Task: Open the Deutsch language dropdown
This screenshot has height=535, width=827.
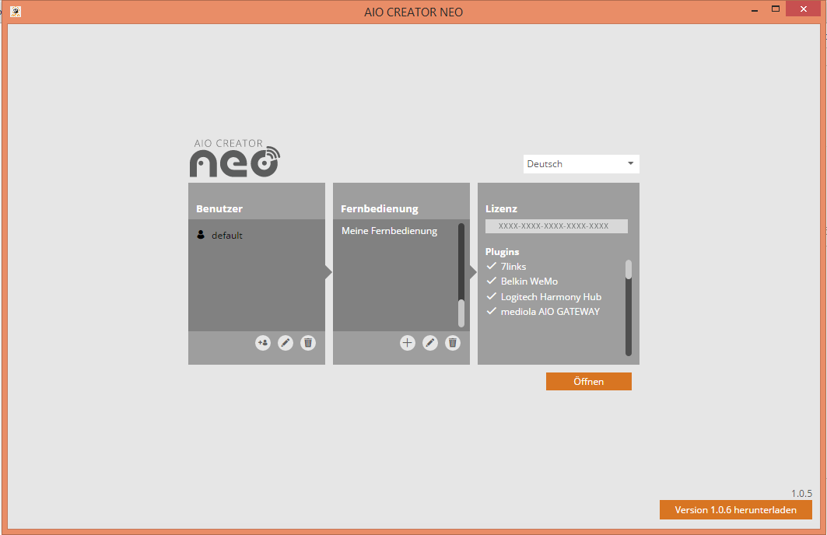Action: [x=581, y=164]
